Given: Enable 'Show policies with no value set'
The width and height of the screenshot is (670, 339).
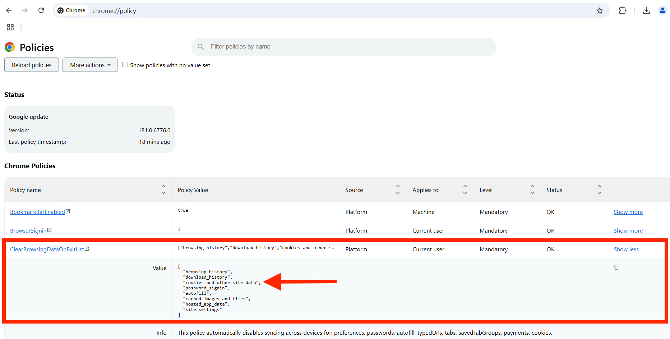Looking at the screenshot, I should [125, 64].
